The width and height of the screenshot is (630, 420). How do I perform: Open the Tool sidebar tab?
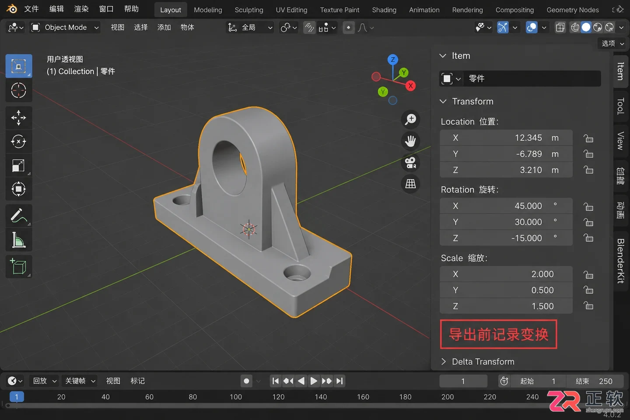point(620,106)
